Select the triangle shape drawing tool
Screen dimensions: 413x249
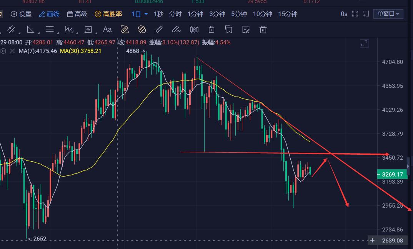click(31, 29)
